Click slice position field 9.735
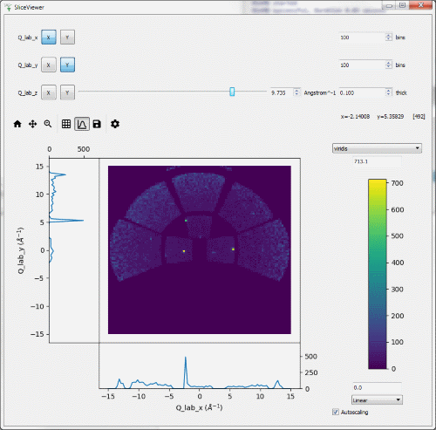 pyautogui.click(x=282, y=92)
